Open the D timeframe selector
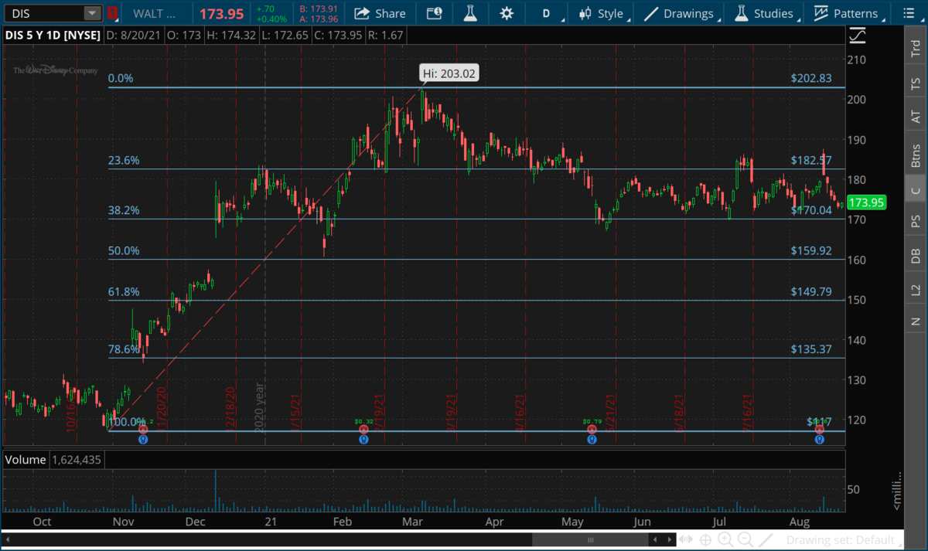 pyautogui.click(x=548, y=13)
